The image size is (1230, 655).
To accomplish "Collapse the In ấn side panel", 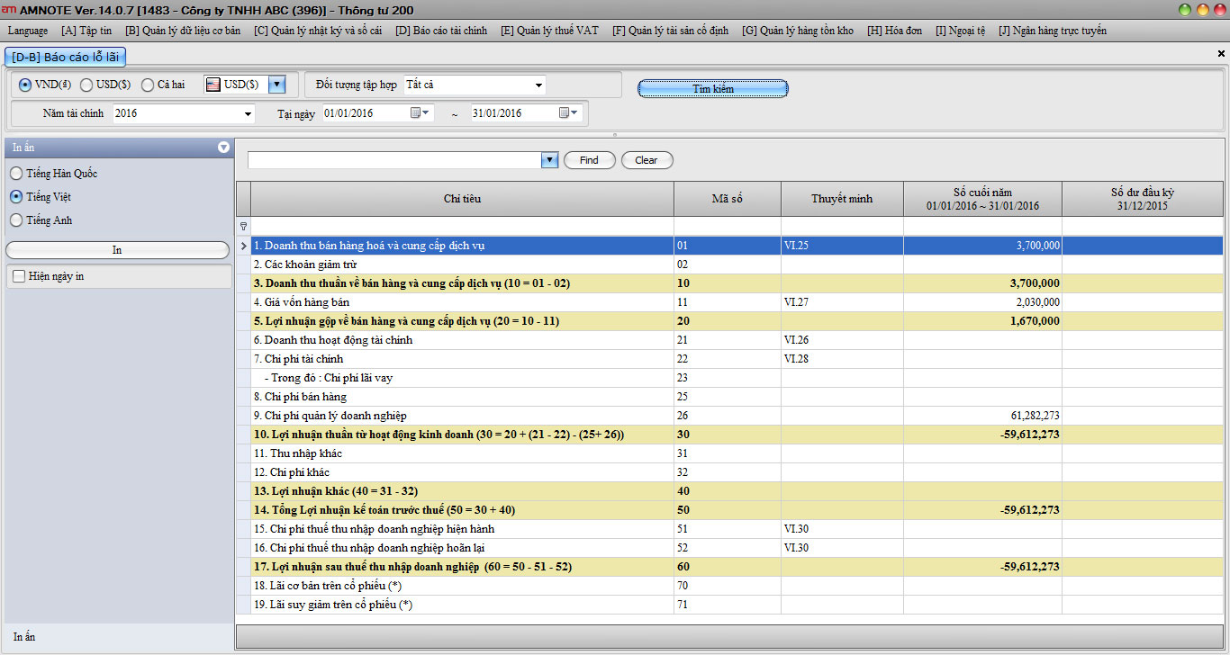I will coord(223,148).
